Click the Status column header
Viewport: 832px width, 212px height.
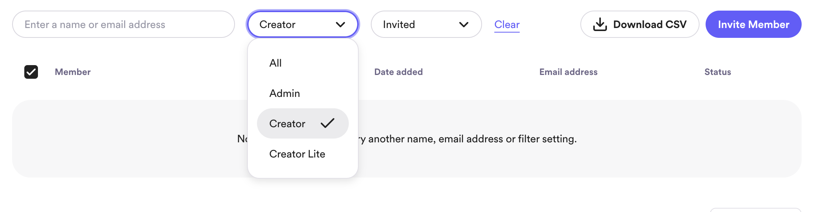coord(717,72)
